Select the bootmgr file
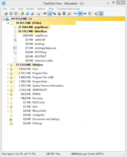Screen dimensions: 127x157 tap(40, 44)
